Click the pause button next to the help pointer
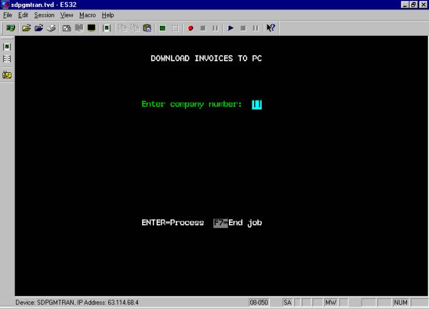The width and height of the screenshot is (429, 309). pyautogui.click(x=255, y=28)
